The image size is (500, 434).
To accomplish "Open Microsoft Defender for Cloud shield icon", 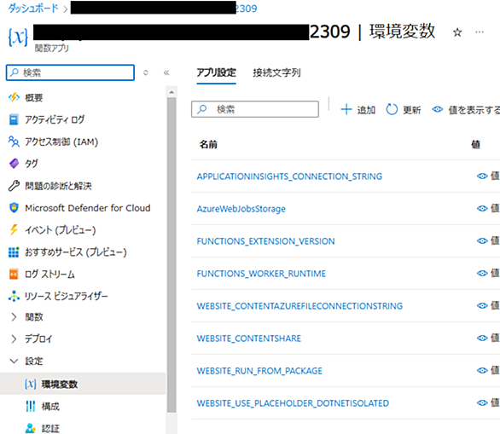I will (x=14, y=208).
